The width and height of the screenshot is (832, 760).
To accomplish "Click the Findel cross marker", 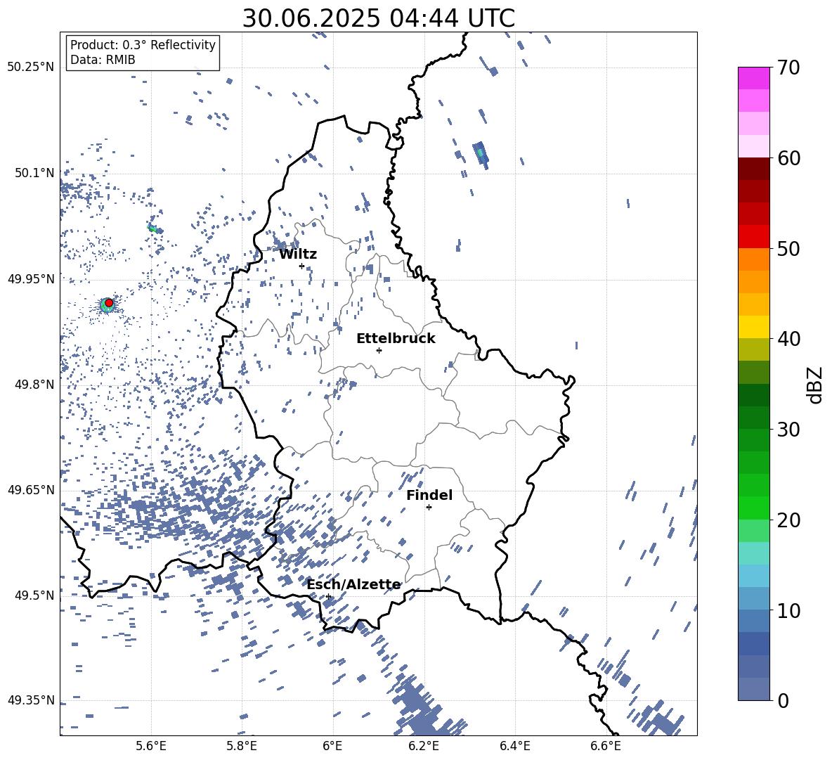I will [x=429, y=508].
